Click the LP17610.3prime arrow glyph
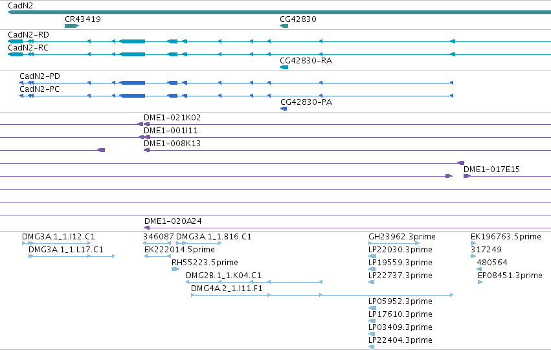The image size is (551, 350). click(x=372, y=321)
